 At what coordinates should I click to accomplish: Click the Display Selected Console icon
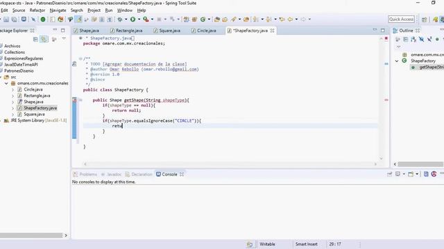[x=398, y=174]
